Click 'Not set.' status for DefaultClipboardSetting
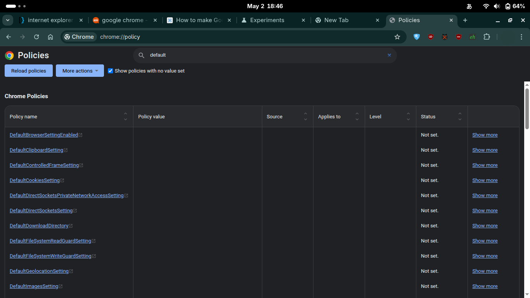Viewport: 530px width, 298px height. 430,150
